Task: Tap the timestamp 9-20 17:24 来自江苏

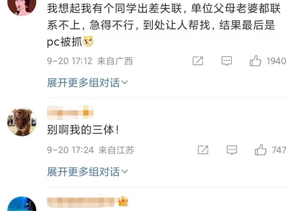Action: coord(90,150)
